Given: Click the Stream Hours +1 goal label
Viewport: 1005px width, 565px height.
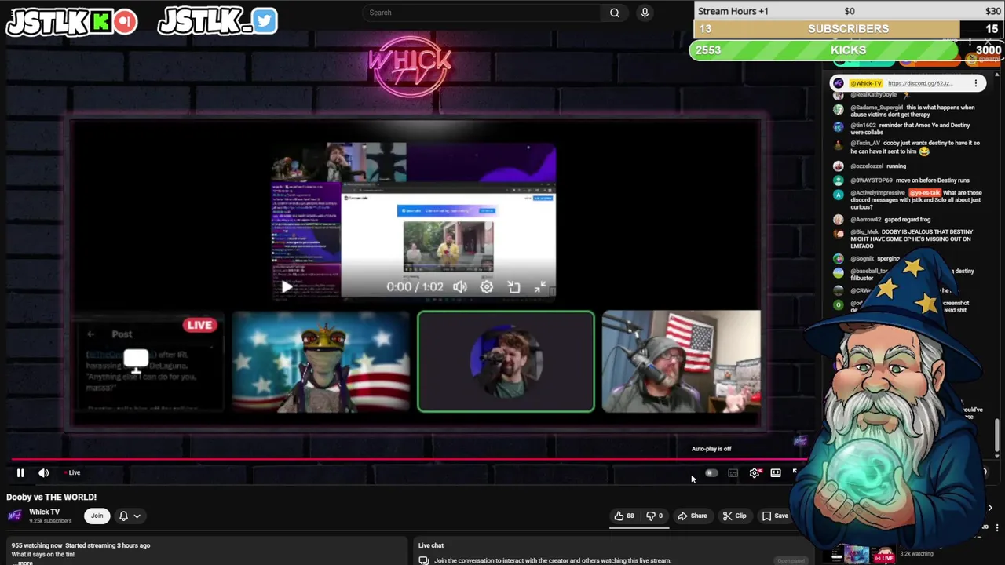Looking at the screenshot, I should tap(733, 11).
